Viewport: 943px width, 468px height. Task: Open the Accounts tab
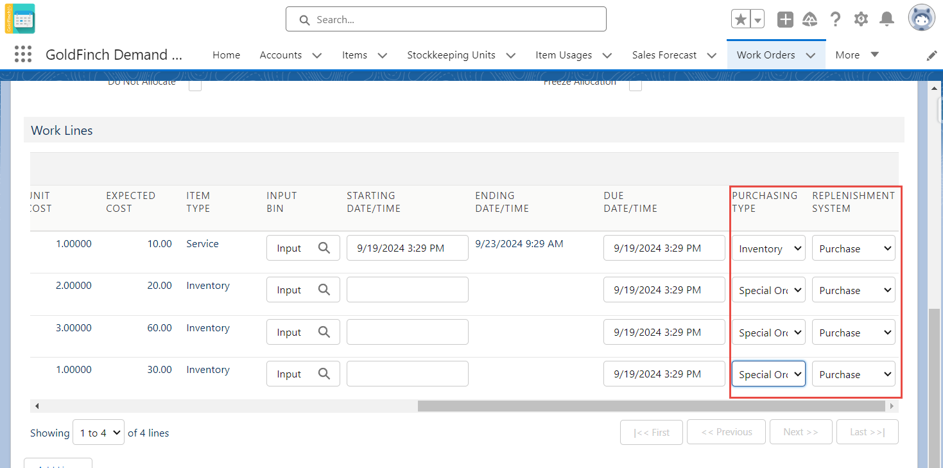(281, 55)
